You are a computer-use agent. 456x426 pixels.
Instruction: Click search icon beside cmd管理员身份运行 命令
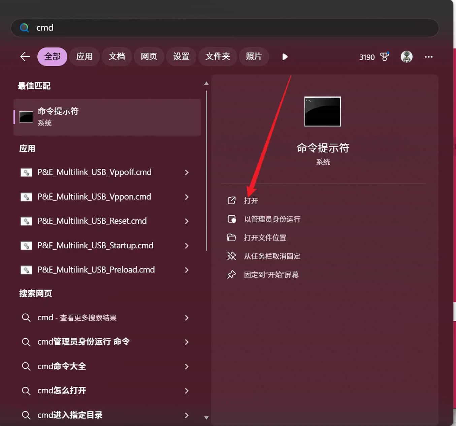(26, 342)
